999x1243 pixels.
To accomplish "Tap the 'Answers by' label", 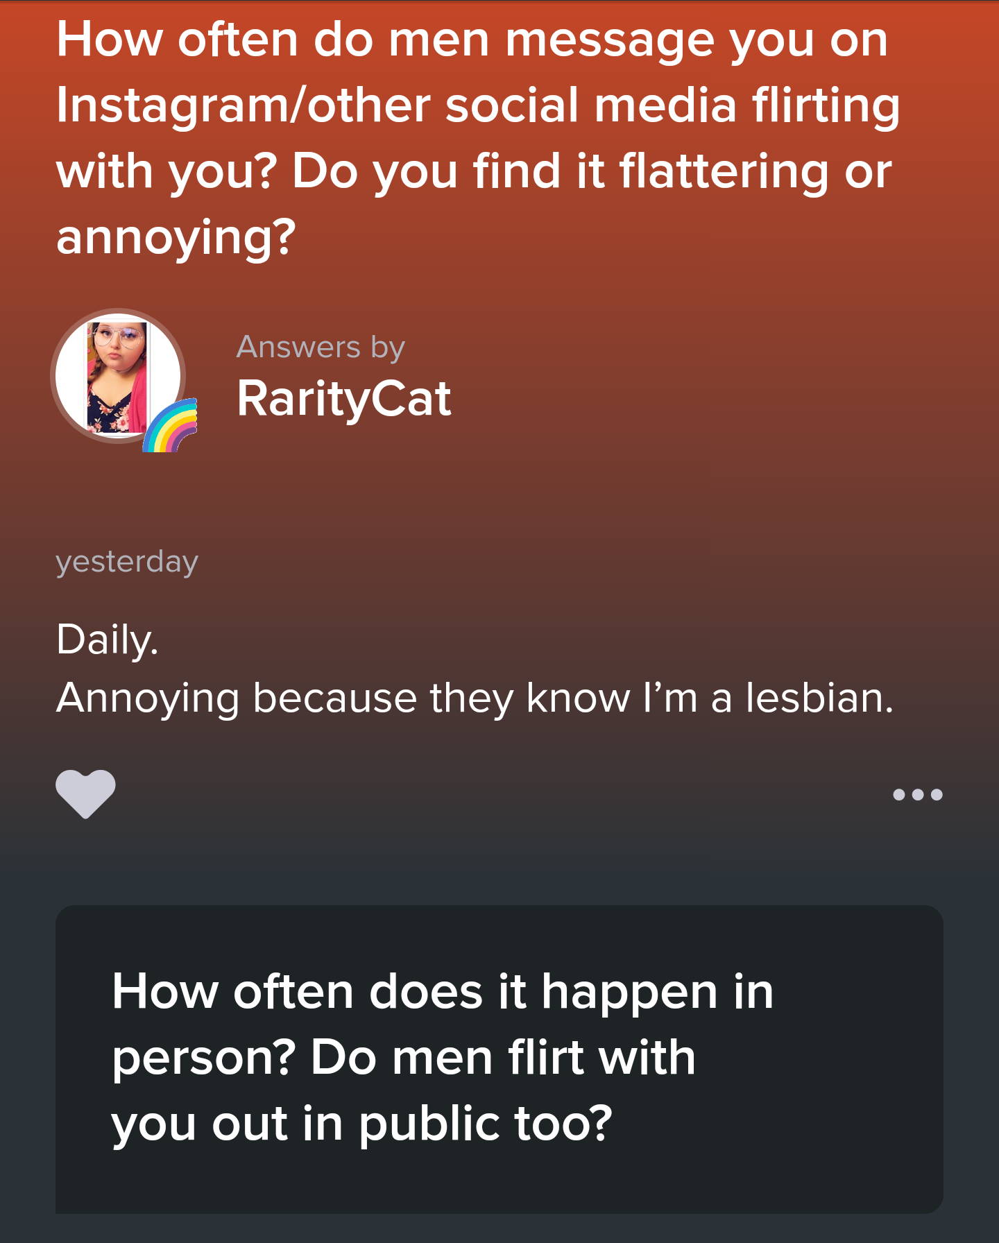I will click(x=321, y=347).
